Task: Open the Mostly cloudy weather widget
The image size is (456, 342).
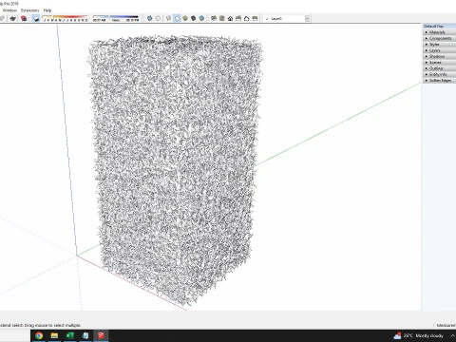Action: [418, 335]
